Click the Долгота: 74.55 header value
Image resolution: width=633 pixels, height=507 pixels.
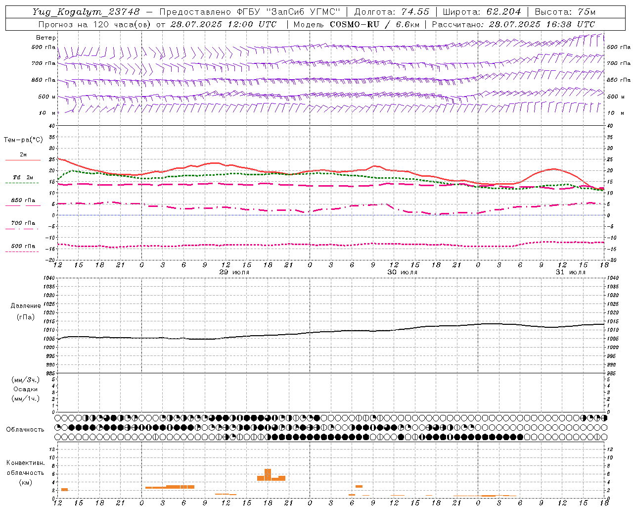(x=392, y=12)
